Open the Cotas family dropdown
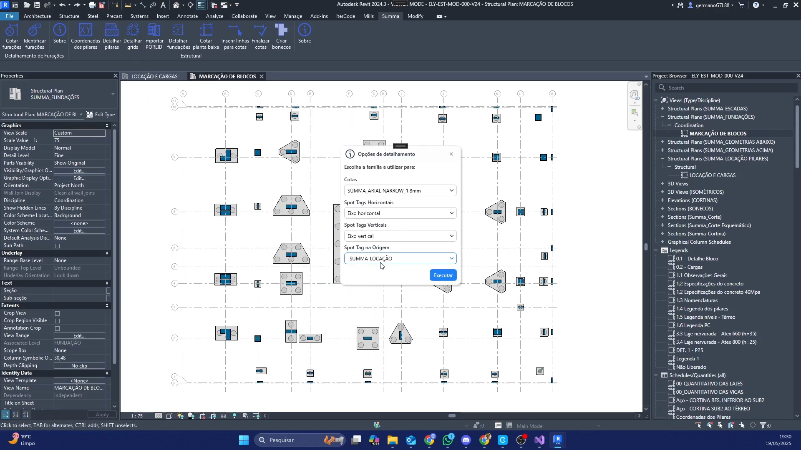The height and width of the screenshot is (450, 801). pos(400,190)
